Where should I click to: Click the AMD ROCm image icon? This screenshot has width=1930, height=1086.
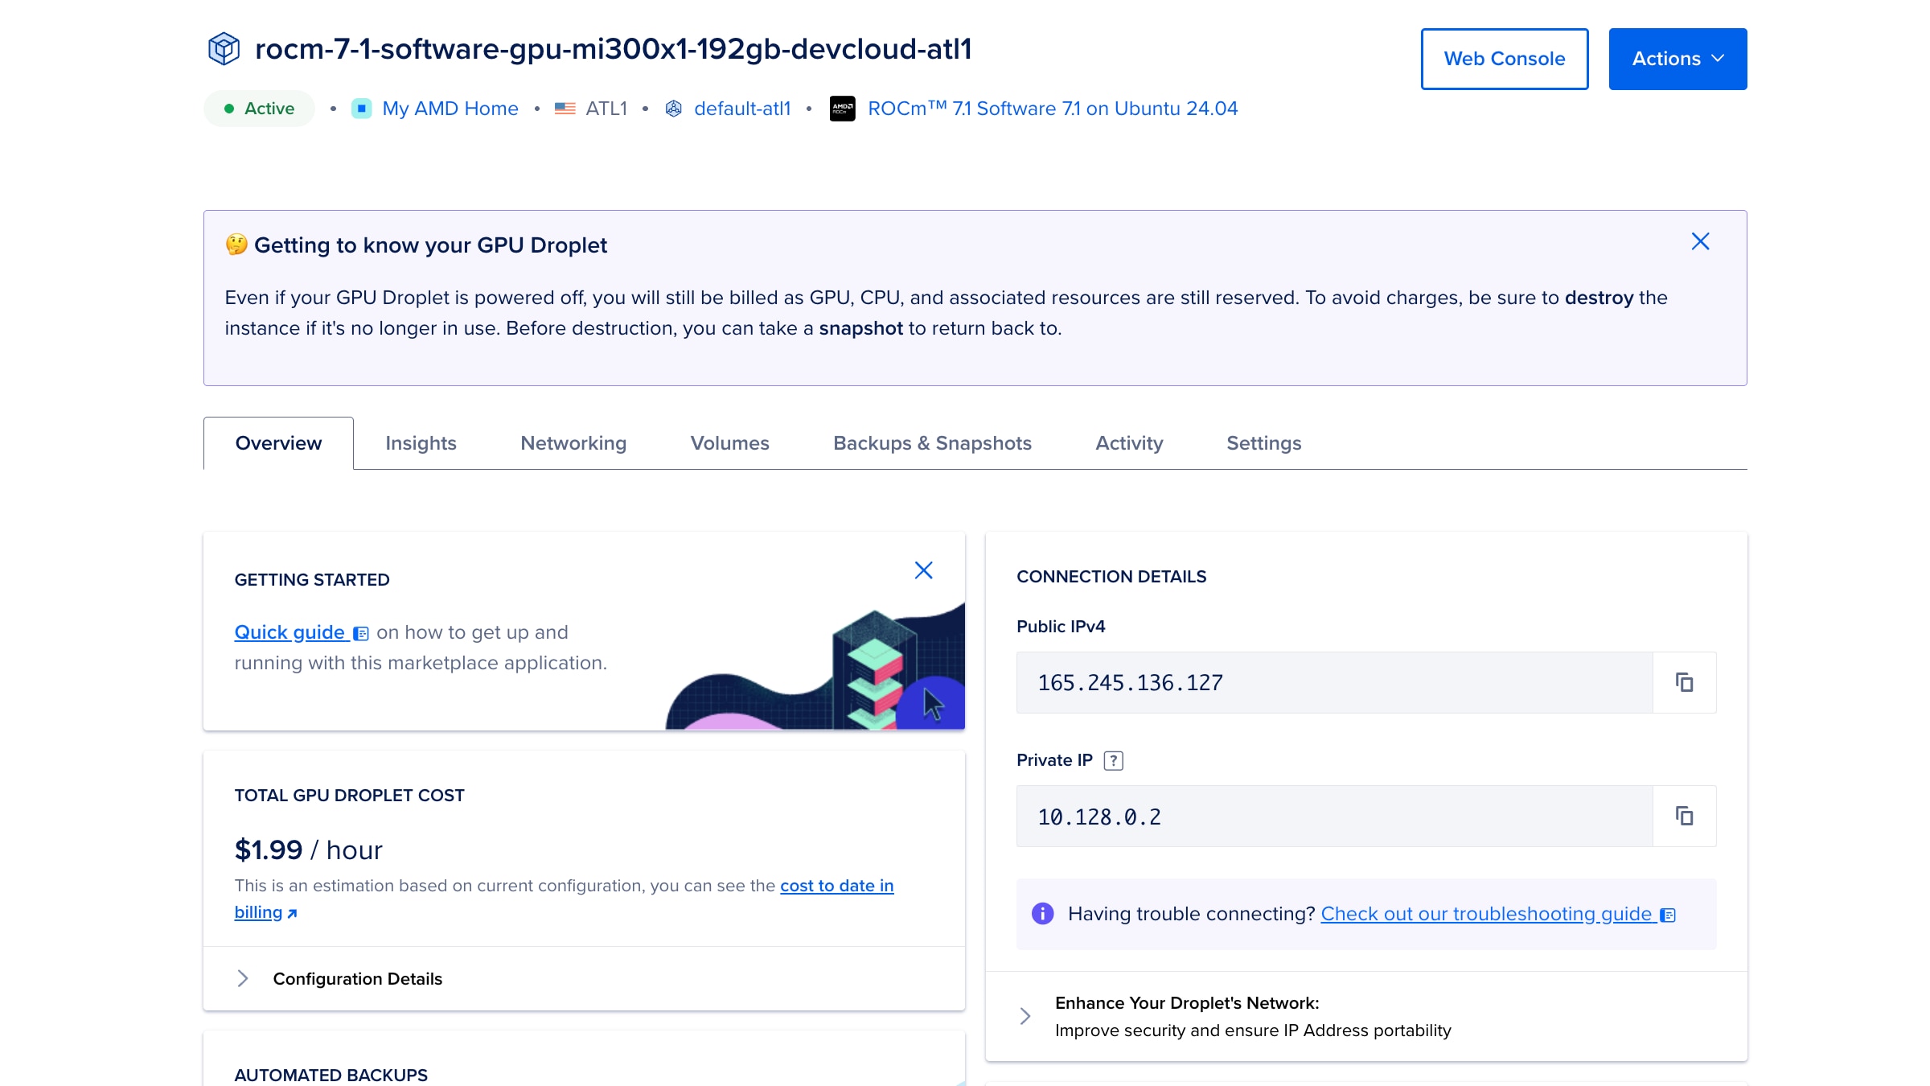(842, 109)
